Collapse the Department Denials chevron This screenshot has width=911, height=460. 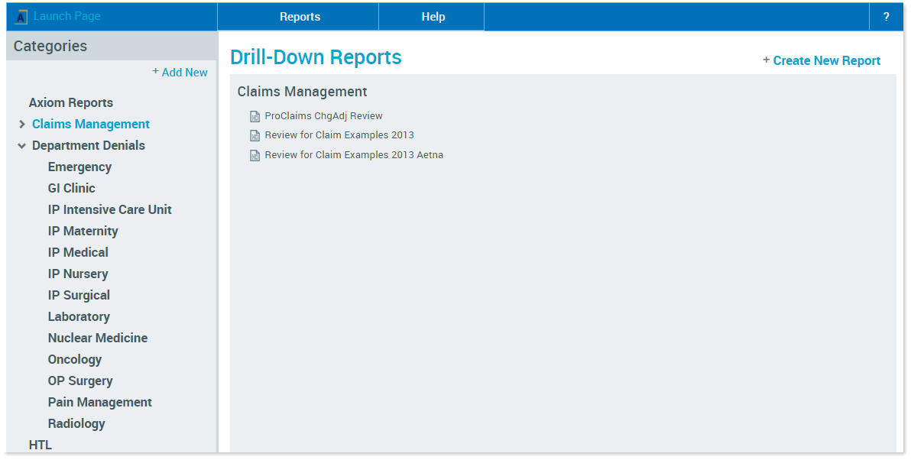tap(21, 145)
